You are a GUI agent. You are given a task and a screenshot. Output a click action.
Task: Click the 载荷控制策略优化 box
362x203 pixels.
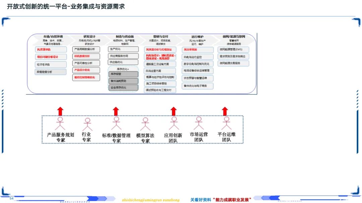86,77
